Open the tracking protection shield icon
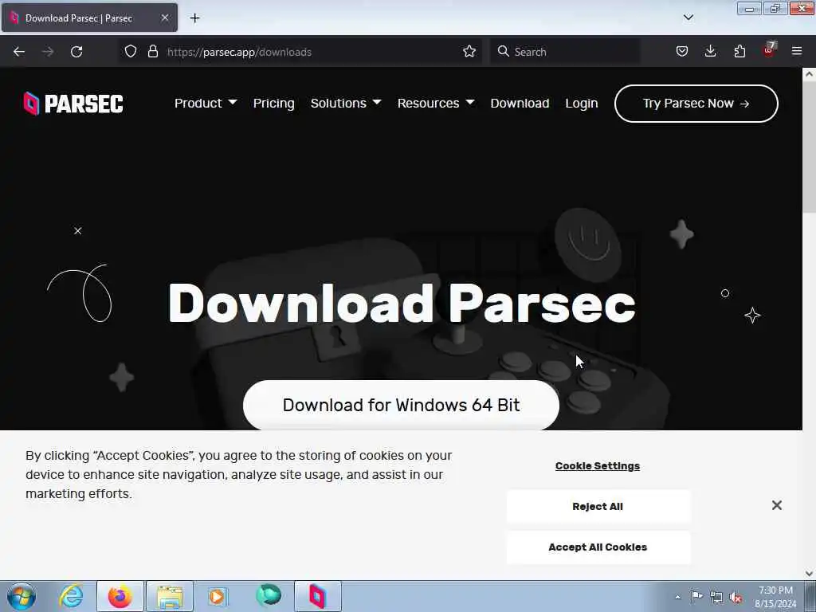 coord(131,52)
